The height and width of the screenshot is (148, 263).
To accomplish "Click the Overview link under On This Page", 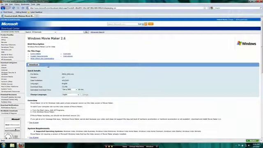I will (67, 54).
